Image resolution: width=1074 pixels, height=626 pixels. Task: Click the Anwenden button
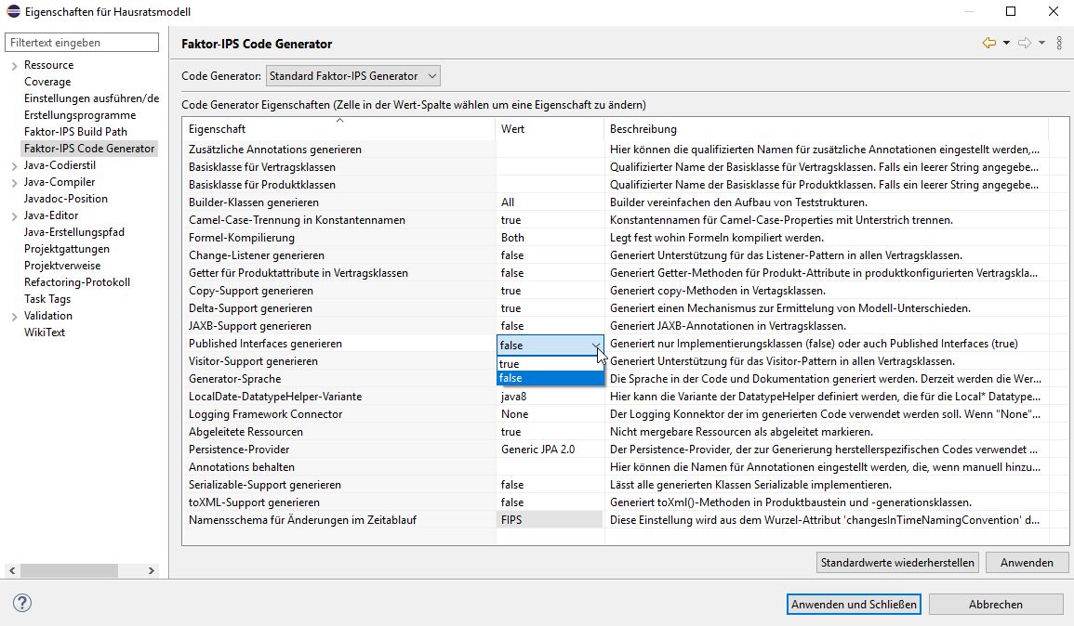click(1027, 562)
